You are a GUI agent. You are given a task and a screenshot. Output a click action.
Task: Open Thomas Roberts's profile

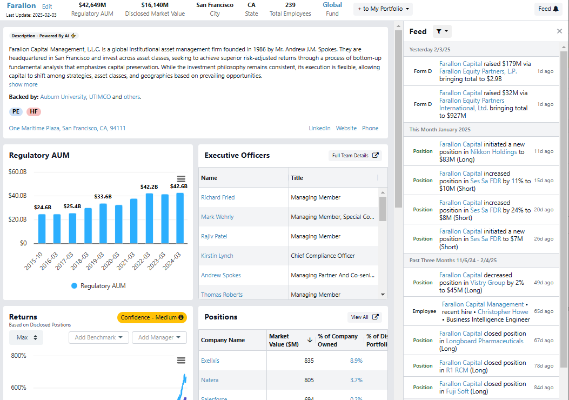pyautogui.click(x=222, y=295)
